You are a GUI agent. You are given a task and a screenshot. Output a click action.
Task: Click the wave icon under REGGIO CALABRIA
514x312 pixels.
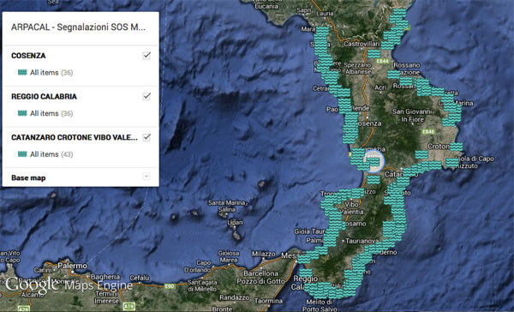click(22, 113)
